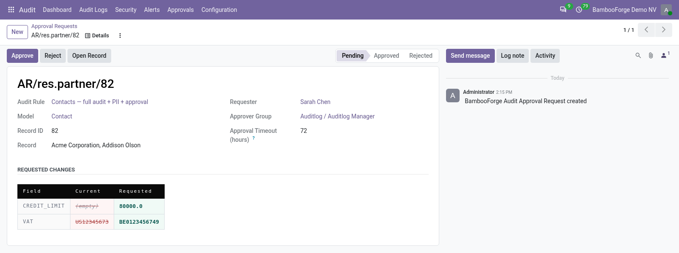Open the Alerts menu

[152, 9]
